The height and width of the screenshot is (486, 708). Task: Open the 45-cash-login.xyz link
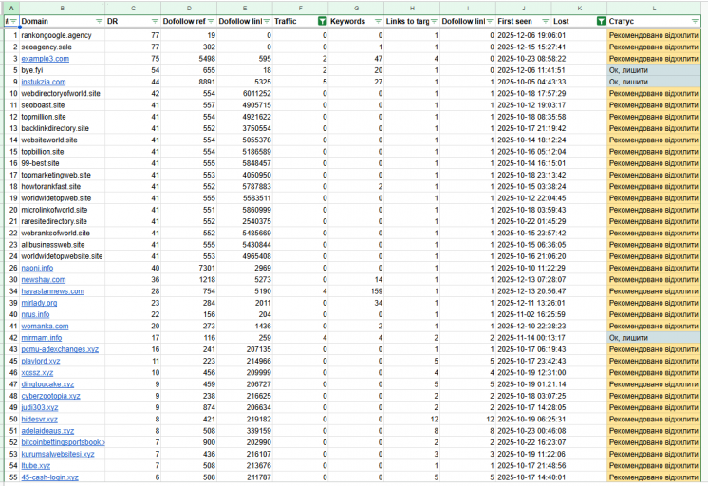tap(49, 477)
